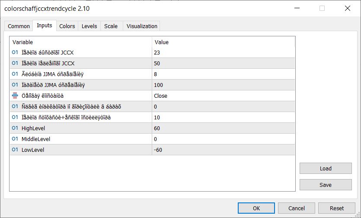Switch to the Common tab

[x=19, y=26]
